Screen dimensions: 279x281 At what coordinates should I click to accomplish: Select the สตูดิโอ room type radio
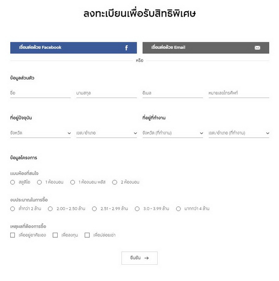(13, 183)
